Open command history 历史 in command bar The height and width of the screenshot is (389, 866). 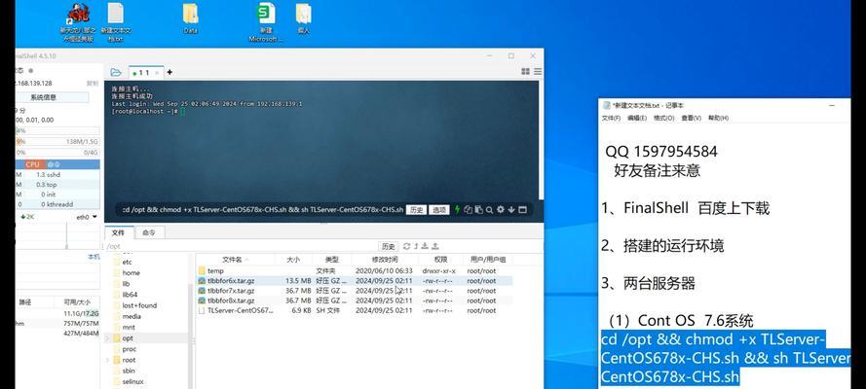[416, 210]
